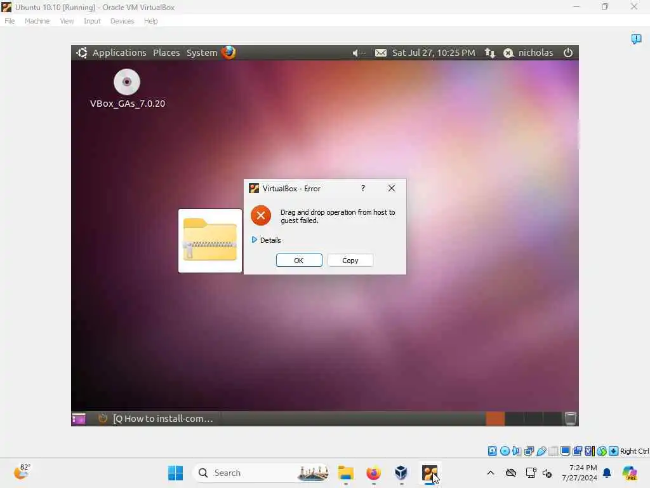The image size is (650, 488).
Task: Open the View menu
Action: [x=67, y=21]
